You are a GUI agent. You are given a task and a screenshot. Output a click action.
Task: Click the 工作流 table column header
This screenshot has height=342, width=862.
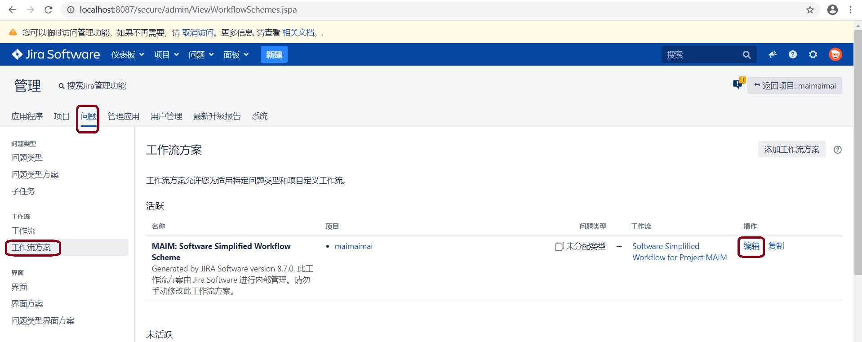(641, 226)
